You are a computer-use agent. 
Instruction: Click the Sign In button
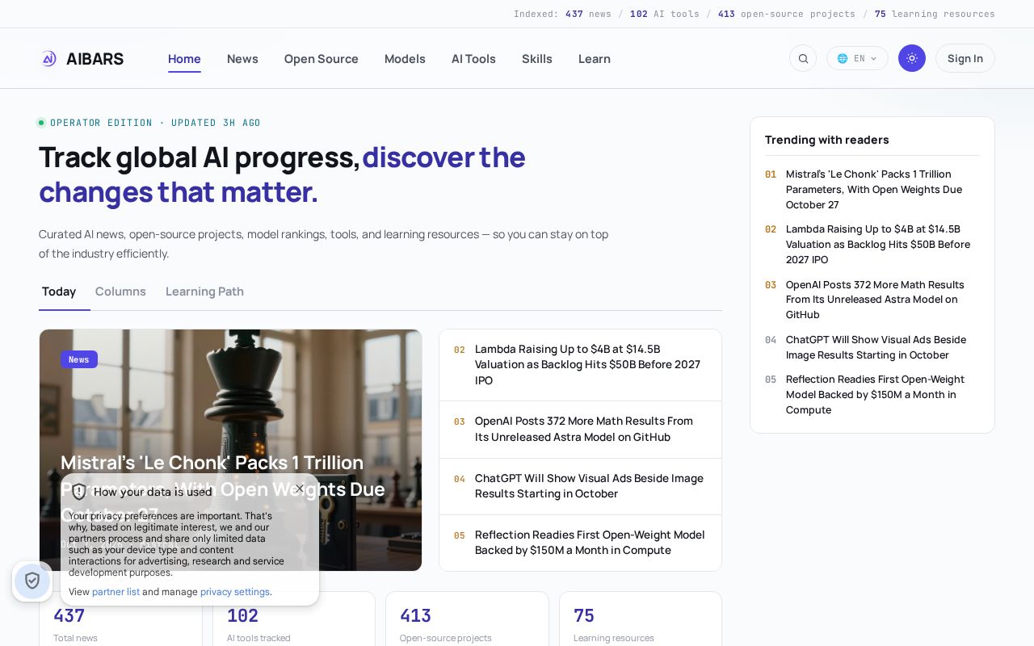pos(965,58)
